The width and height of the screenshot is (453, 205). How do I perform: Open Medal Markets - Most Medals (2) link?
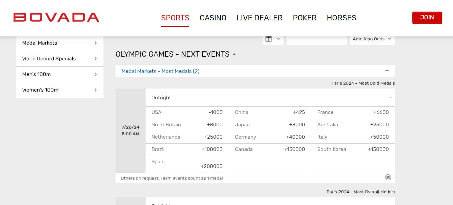coord(160,71)
